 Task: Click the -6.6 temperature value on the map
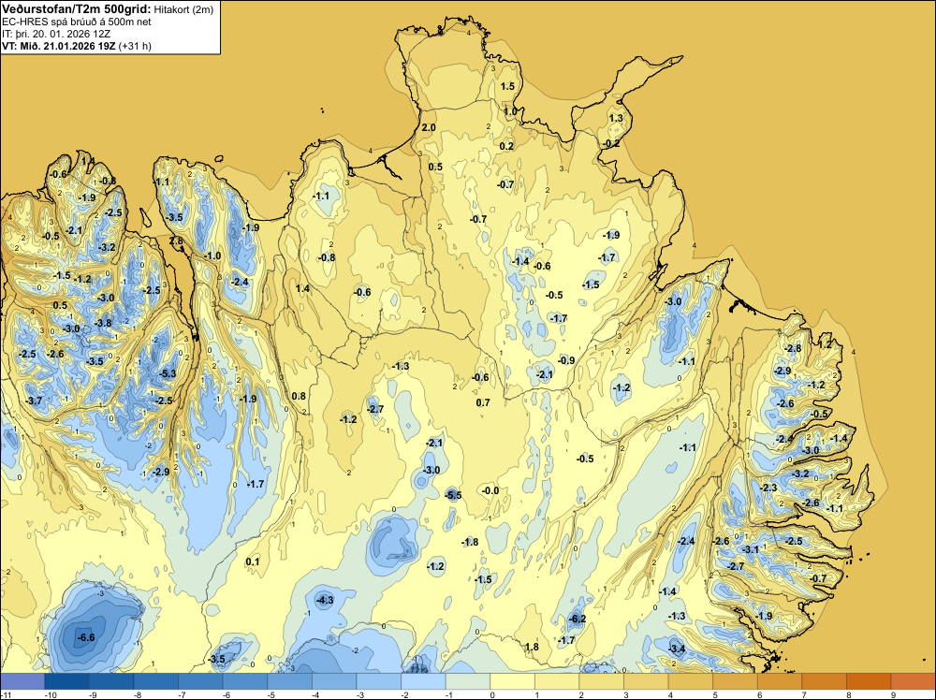coord(86,637)
